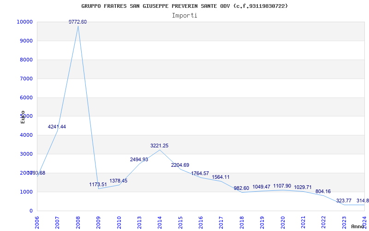Image resolution: width=369 pixels, height=231 pixels.
Task: Click the y-axis value 10000
Action: pyautogui.click(x=24, y=22)
